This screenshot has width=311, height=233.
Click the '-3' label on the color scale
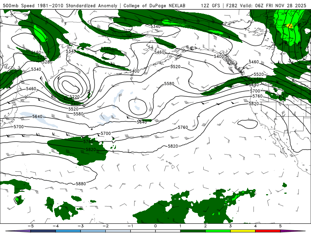(80, 226)
